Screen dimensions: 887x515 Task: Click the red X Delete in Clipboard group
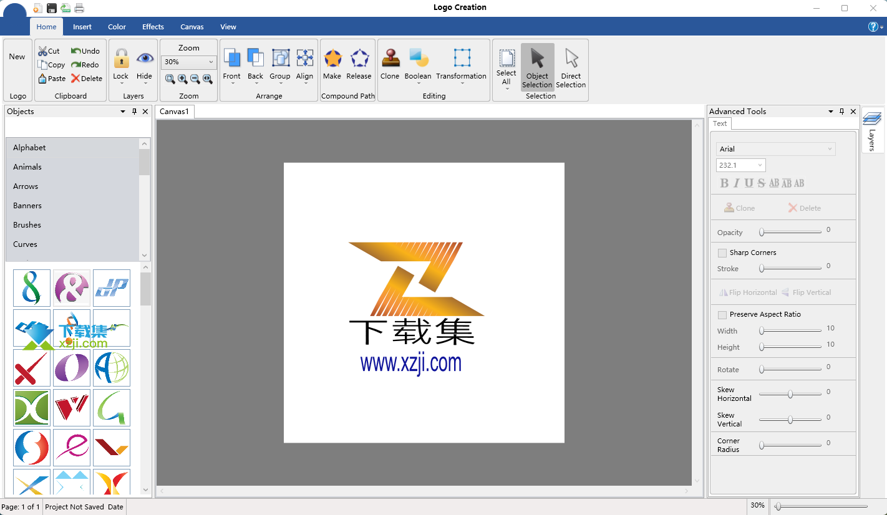[87, 79]
